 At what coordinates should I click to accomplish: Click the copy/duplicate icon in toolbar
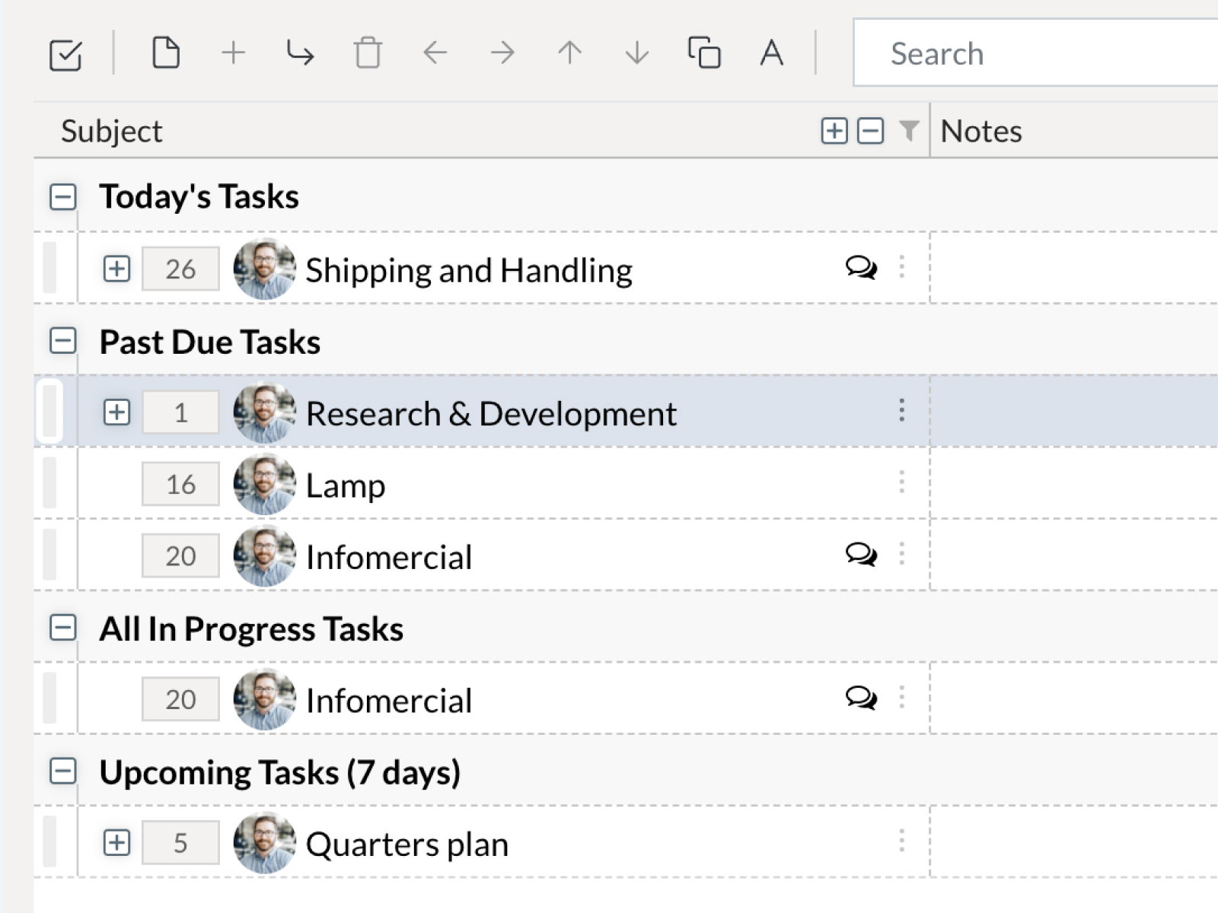pos(704,53)
